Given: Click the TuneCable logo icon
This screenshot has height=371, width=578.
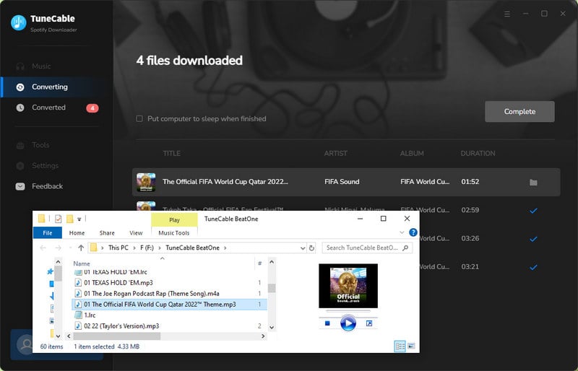Looking at the screenshot, I should pyautogui.click(x=19, y=23).
